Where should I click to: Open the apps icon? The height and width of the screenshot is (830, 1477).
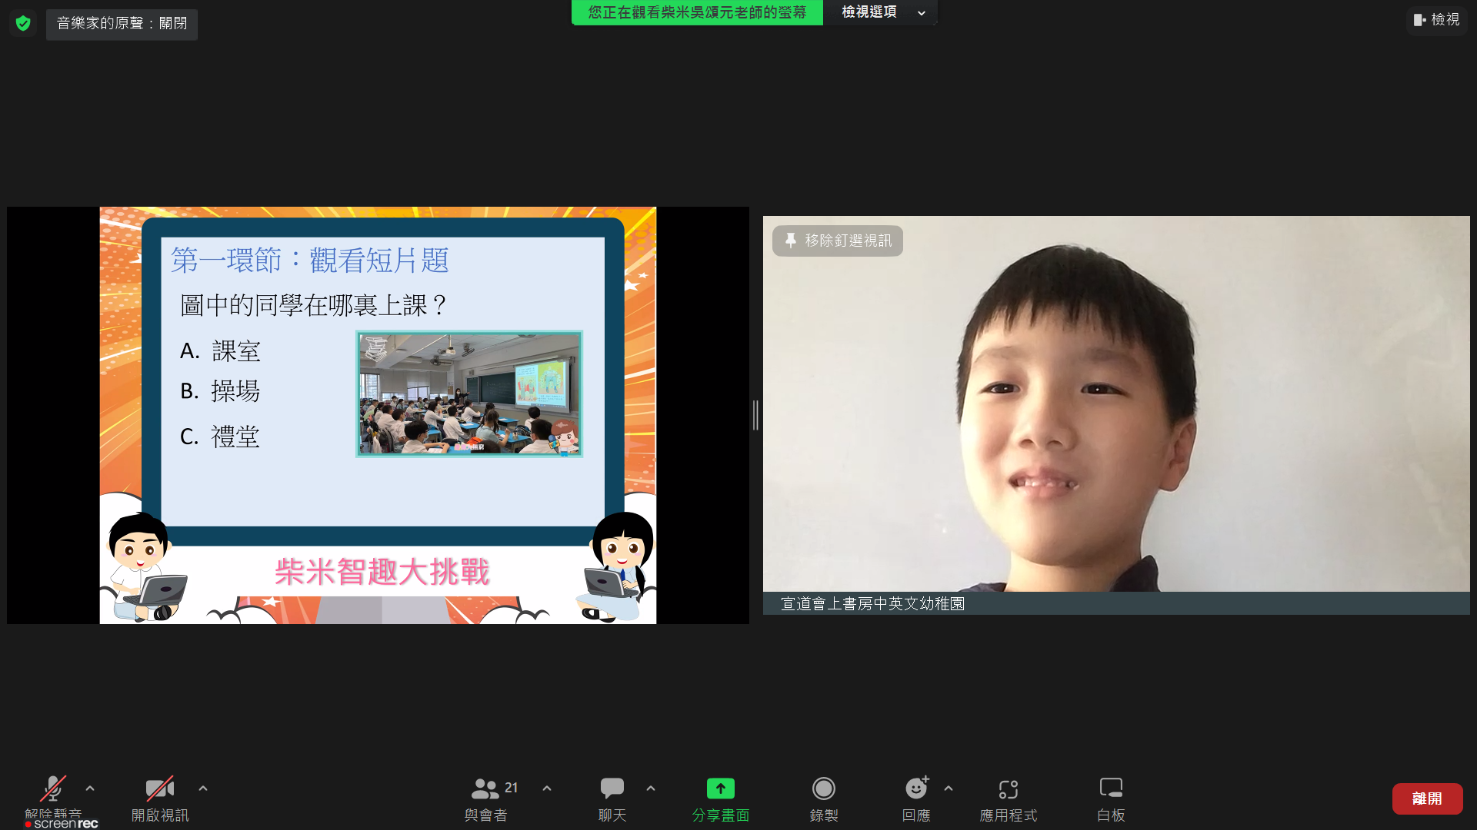(x=1008, y=789)
